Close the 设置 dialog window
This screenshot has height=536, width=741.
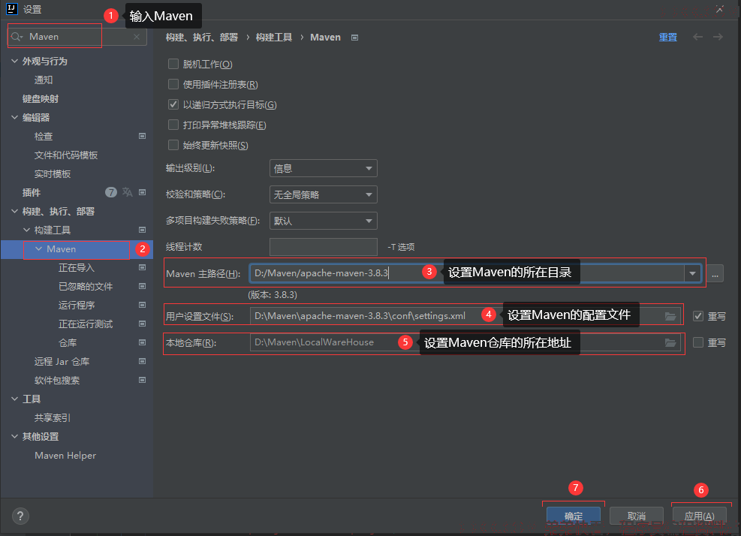click(719, 9)
